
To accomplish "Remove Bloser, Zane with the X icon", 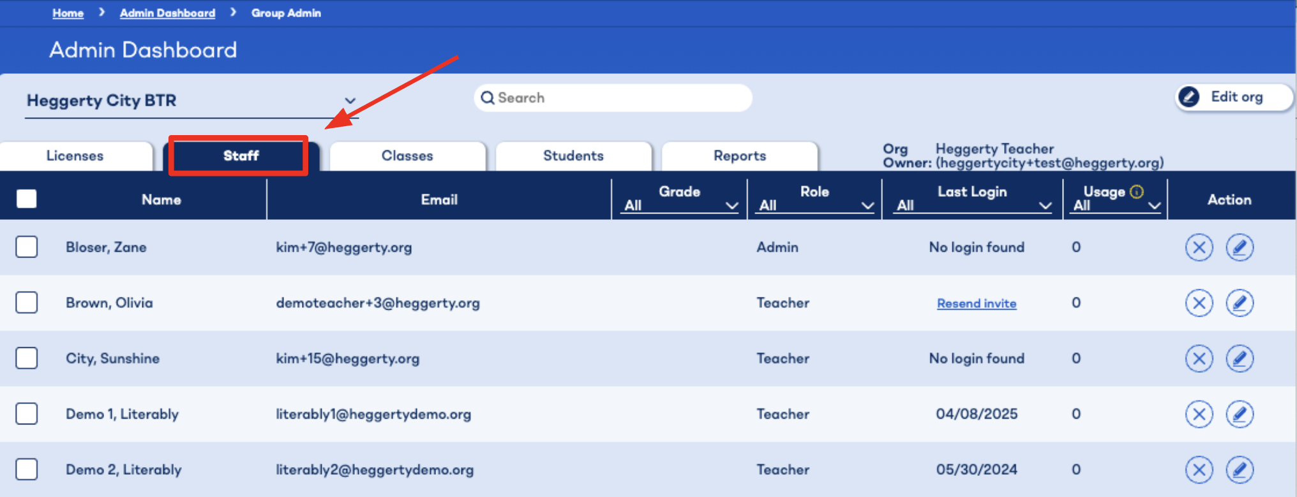I will click(1199, 247).
